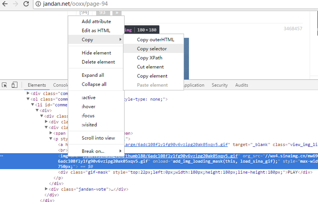
Task: Click comment number 3468457
Action: click(293, 28)
